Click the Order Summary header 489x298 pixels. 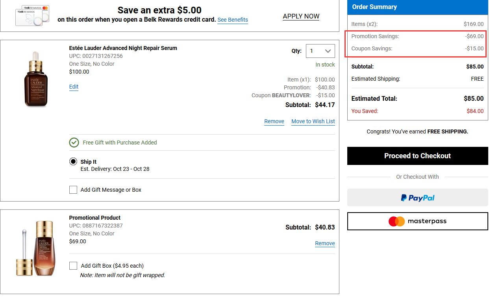click(x=417, y=7)
